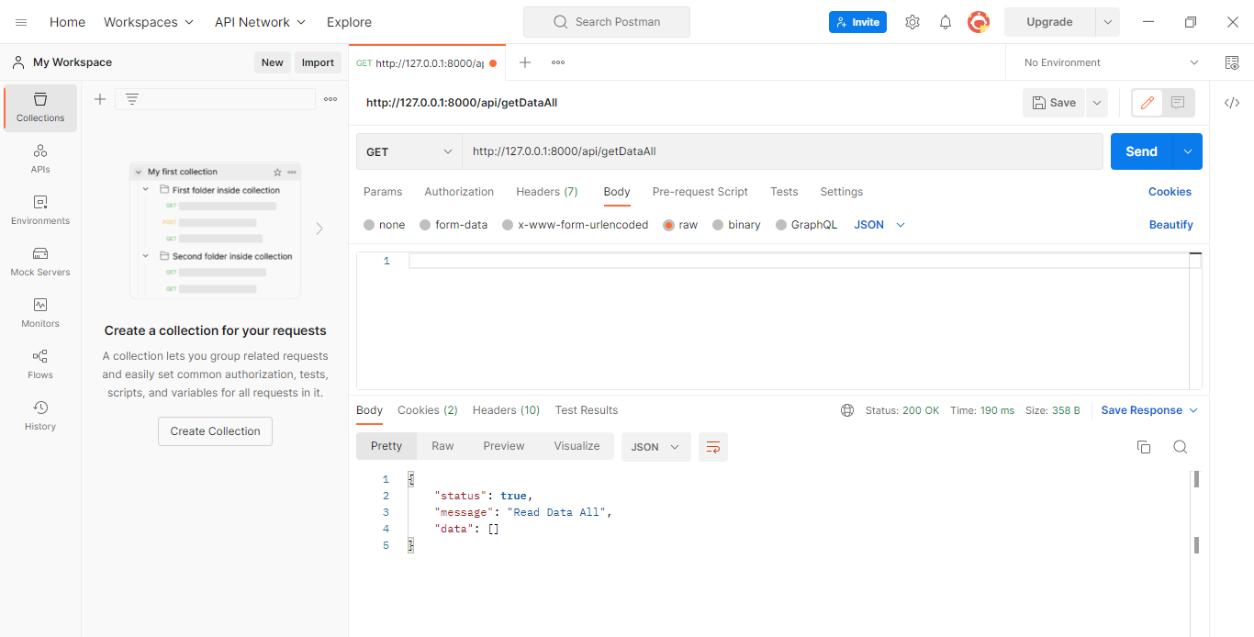Image resolution: width=1254 pixels, height=637 pixels.
Task: Switch to the request Settings tab
Action: [x=842, y=192]
